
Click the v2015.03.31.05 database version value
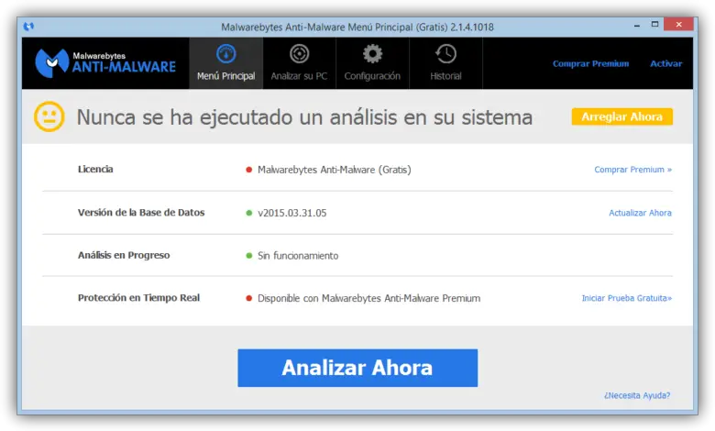pos(292,213)
